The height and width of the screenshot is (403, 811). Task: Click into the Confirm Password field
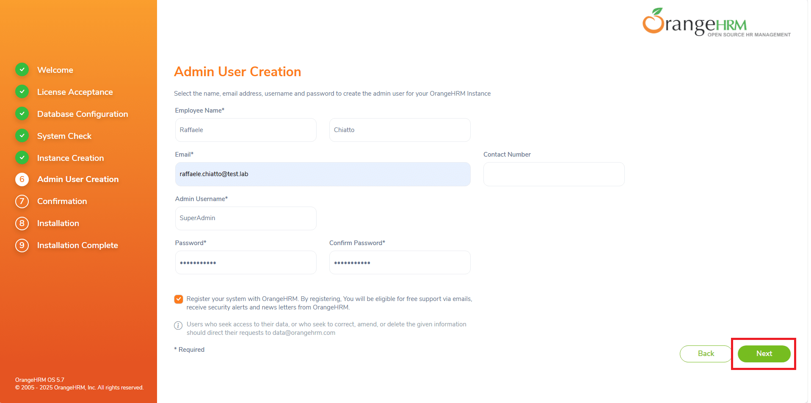(400, 263)
